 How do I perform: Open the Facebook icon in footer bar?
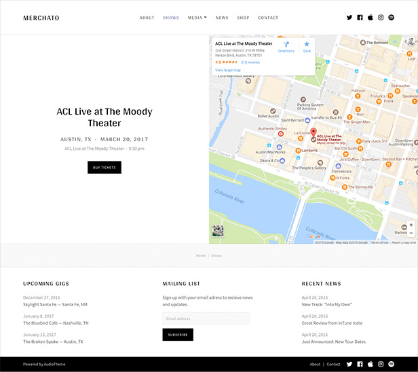click(360, 364)
